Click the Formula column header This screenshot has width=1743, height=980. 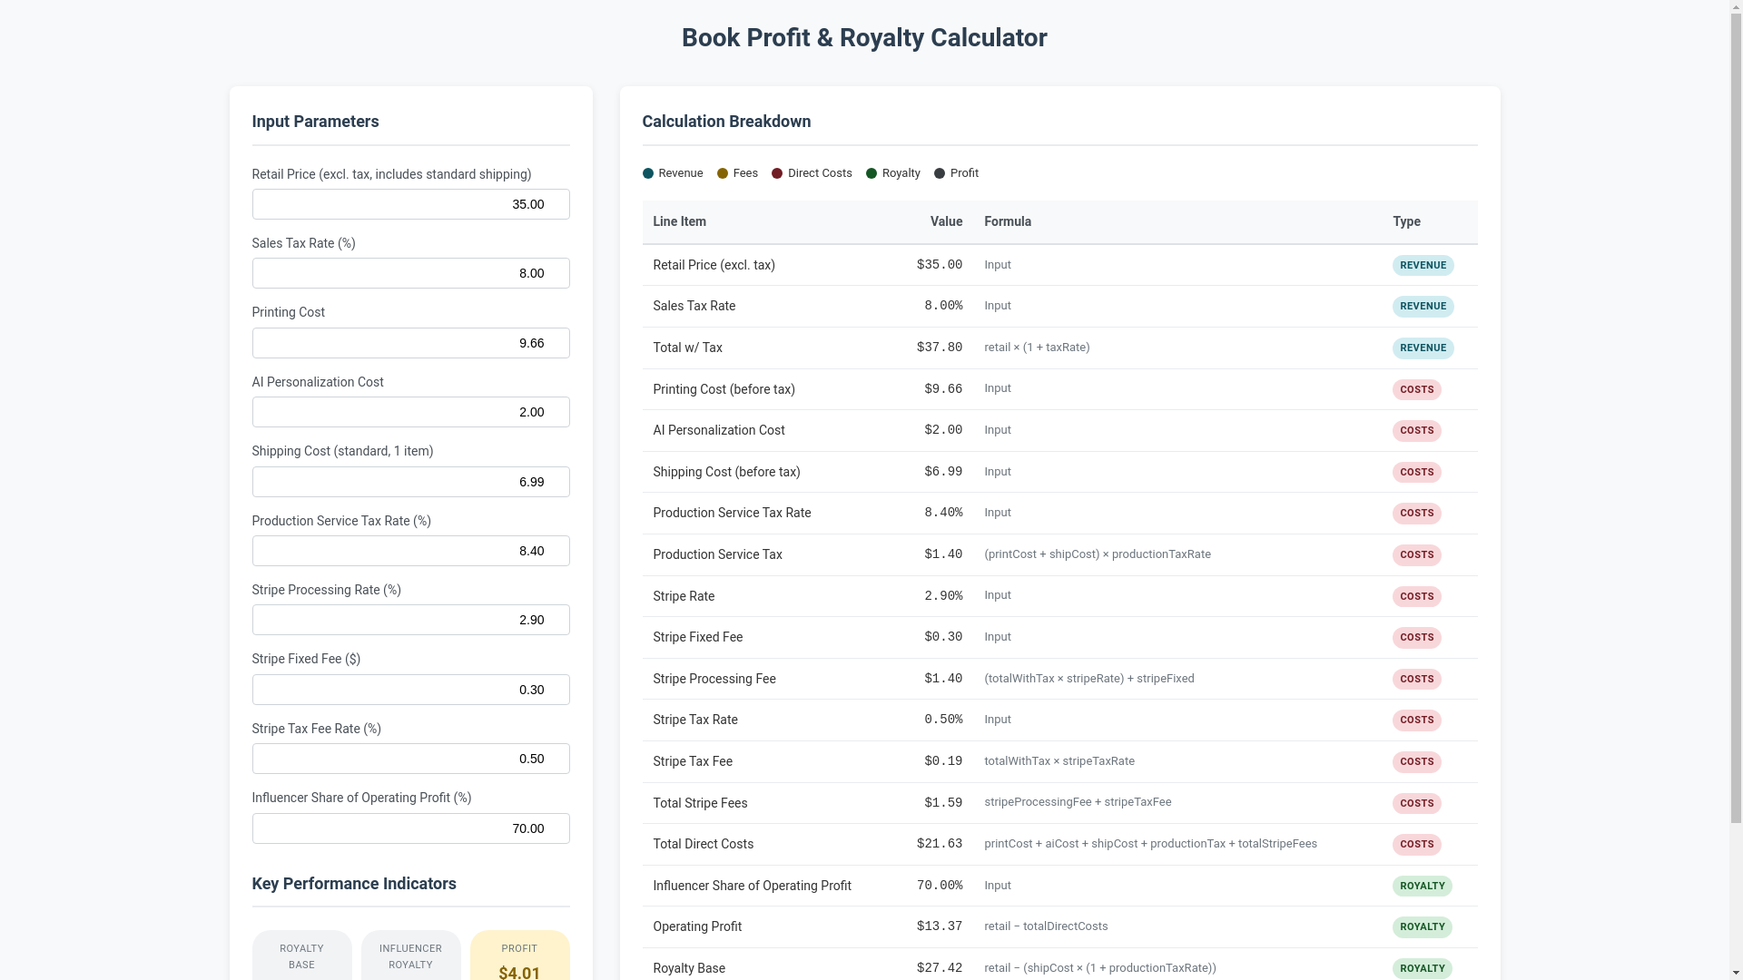(1008, 221)
